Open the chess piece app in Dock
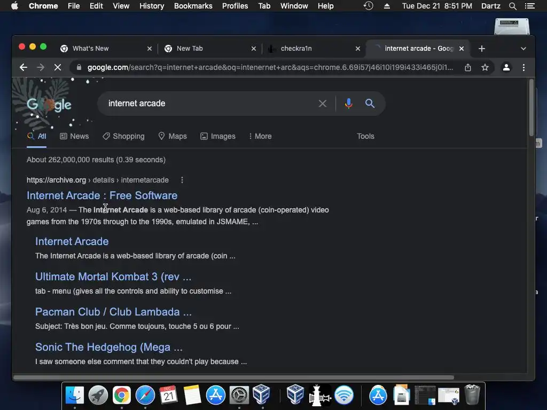547x410 pixels. 319,396
